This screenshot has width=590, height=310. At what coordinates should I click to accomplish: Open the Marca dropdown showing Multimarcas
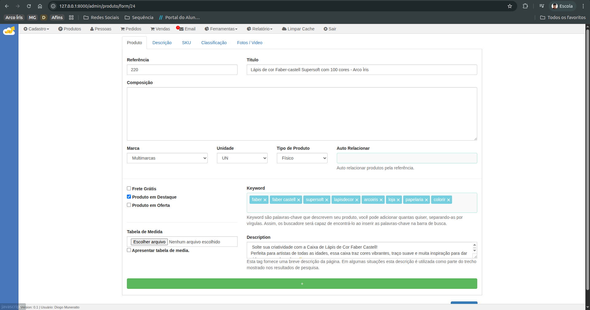tap(167, 158)
